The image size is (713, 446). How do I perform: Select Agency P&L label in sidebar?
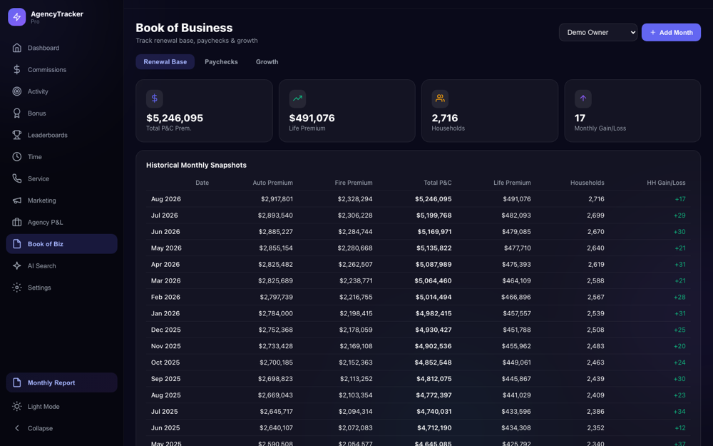click(45, 222)
